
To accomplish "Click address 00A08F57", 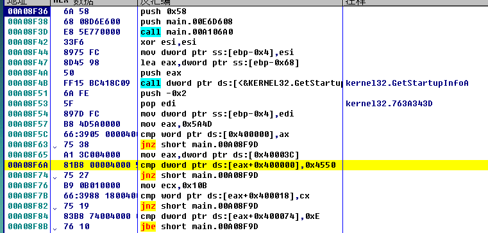I will point(28,124).
